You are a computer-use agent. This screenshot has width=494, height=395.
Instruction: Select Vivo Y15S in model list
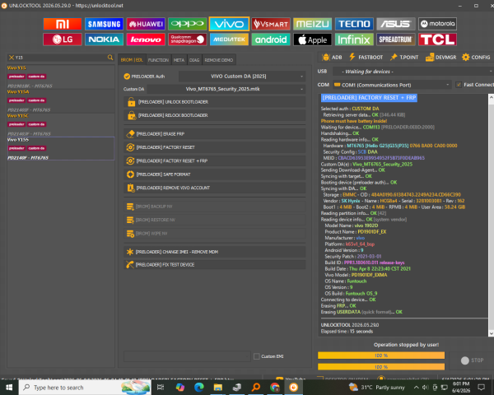(x=61, y=148)
